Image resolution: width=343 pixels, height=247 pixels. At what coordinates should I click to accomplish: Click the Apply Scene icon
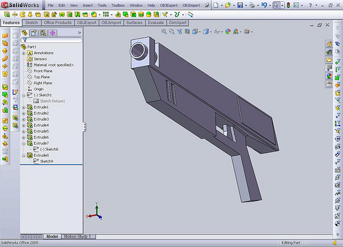[x=236, y=32]
